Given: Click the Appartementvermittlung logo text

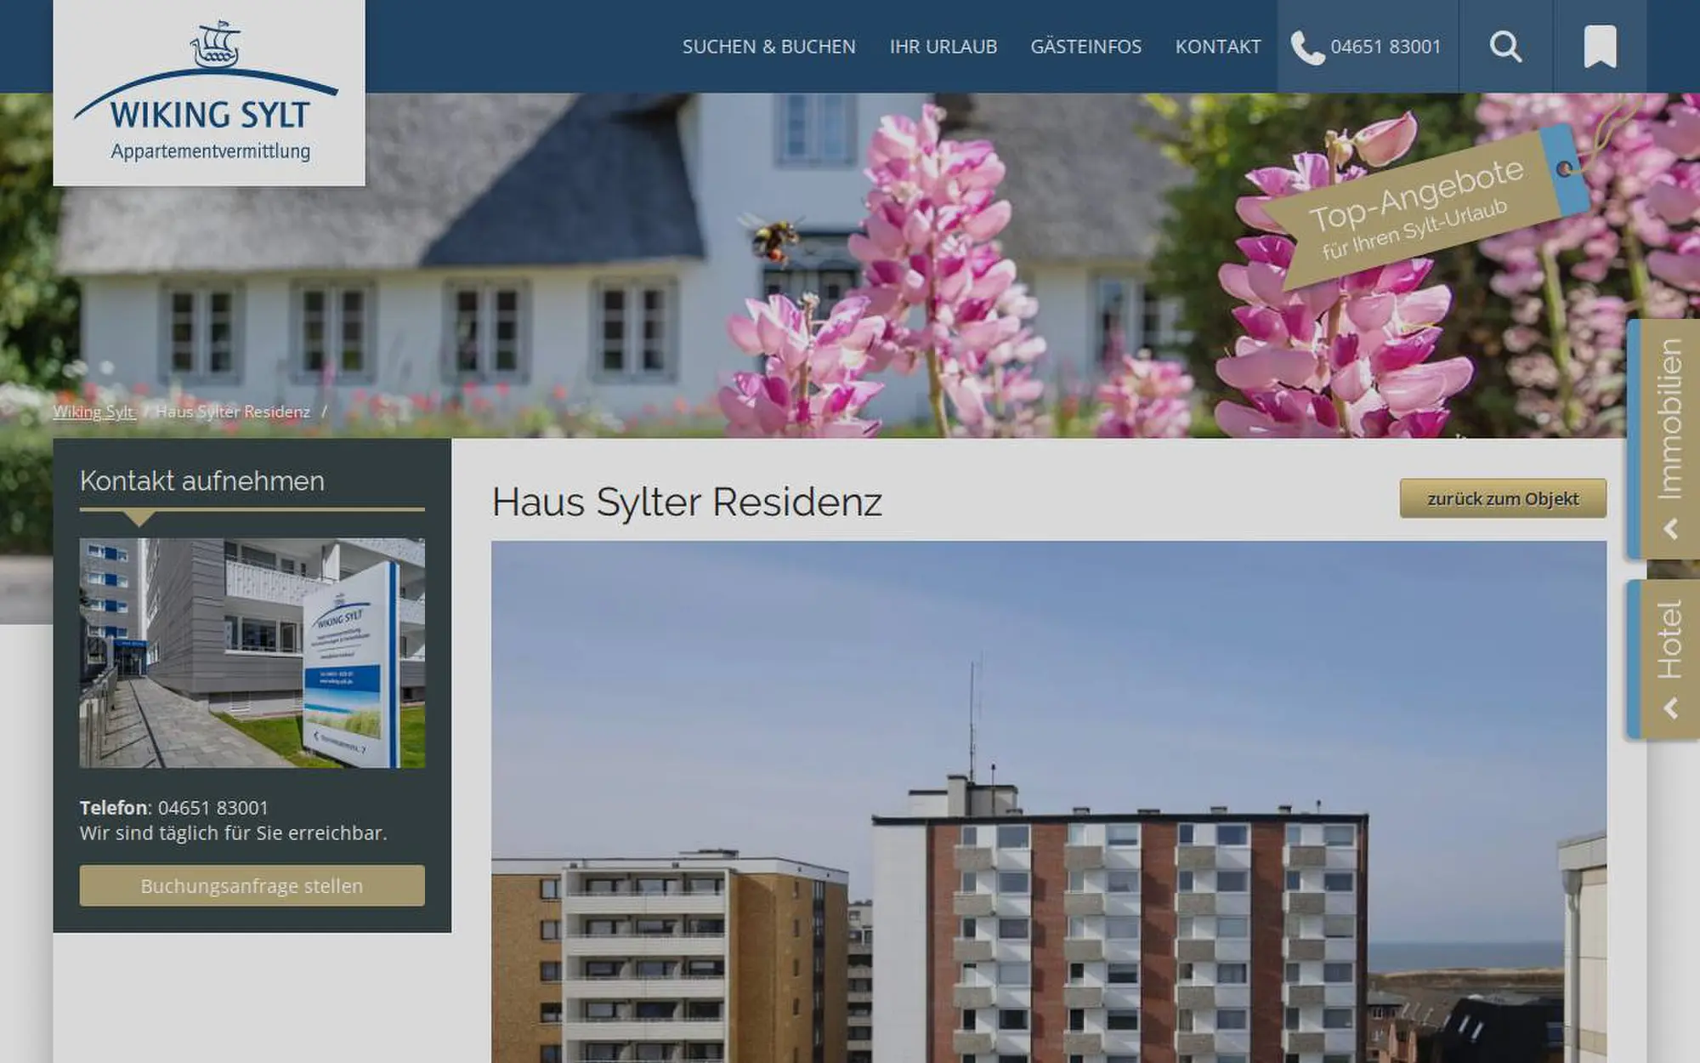Looking at the screenshot, I should click(x=210, y=151).
